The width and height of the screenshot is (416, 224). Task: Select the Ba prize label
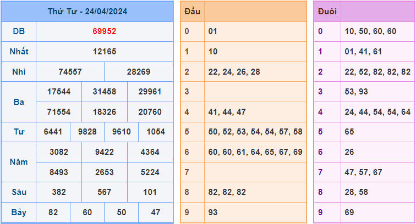point(19,102)
